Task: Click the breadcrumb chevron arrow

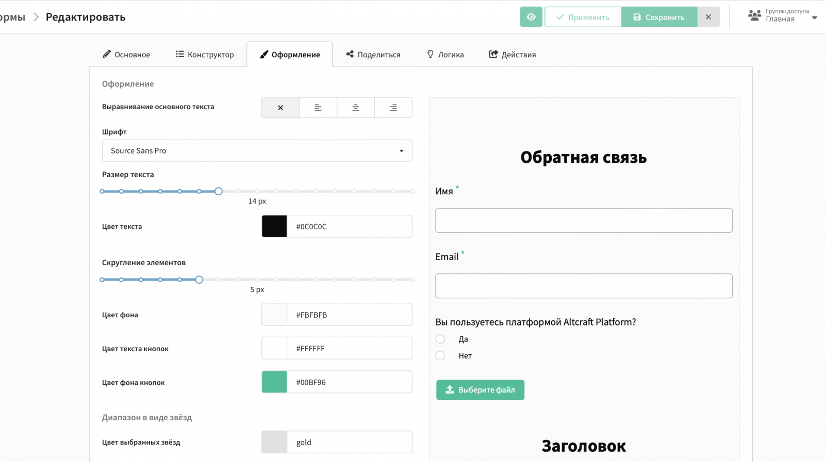Action: click(36, 17)
